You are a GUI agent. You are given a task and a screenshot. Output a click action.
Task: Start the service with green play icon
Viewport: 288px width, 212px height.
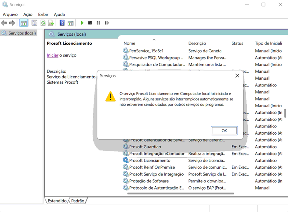(x=82, y=23)
